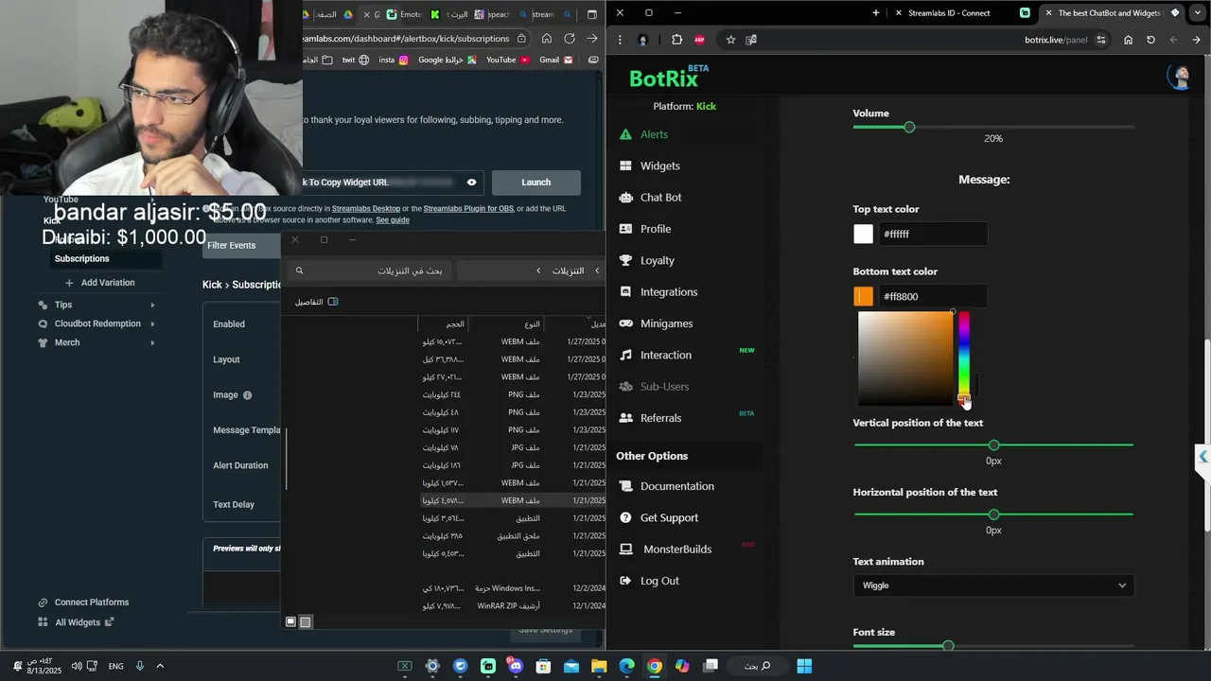
Task: Open Sub-Users in the BotRix sidebar
Action: [654, 387]
